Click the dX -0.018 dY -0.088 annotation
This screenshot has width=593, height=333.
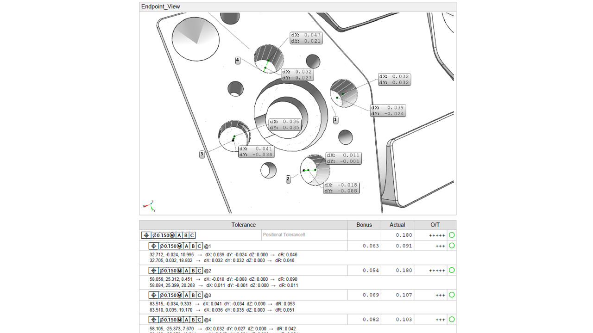tap(341, 188)
